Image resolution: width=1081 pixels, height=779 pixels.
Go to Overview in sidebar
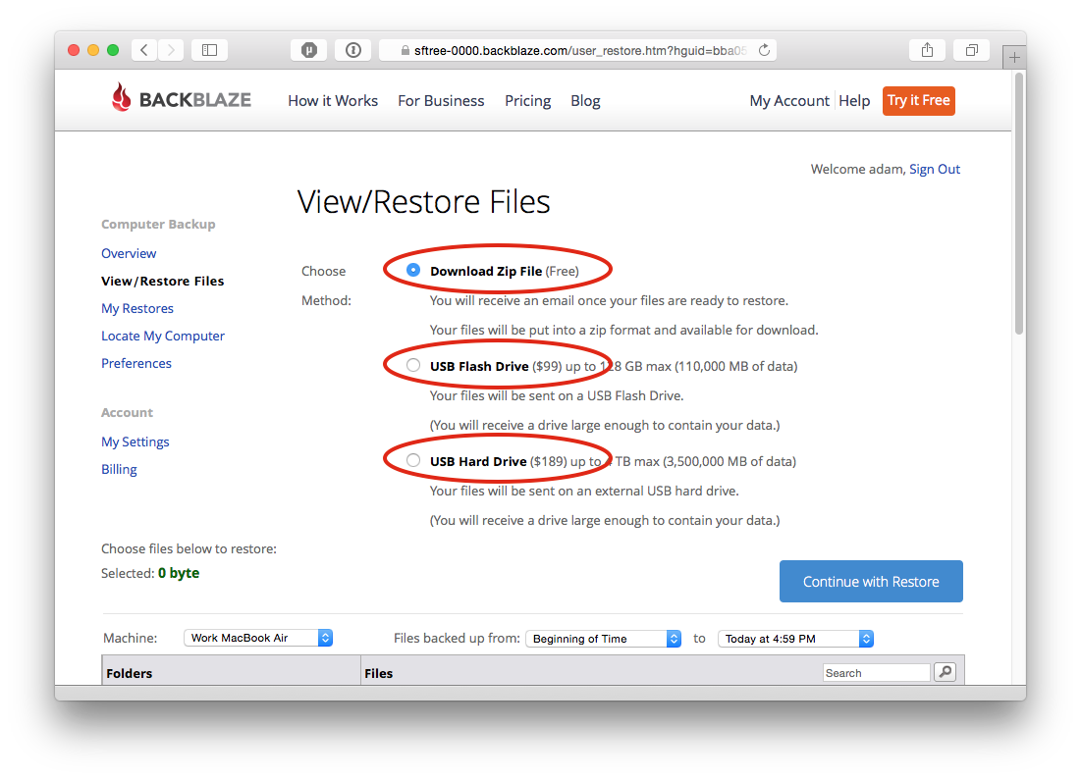coord(129,253)
